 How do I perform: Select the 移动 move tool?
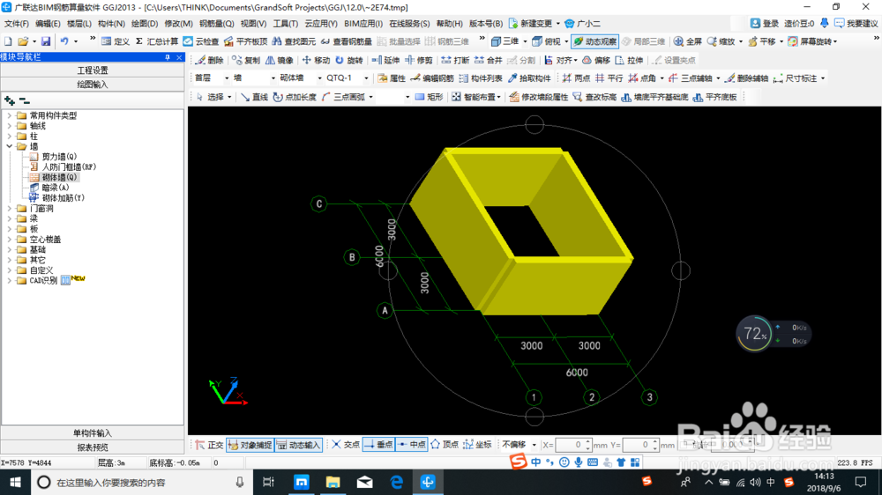tap(316, 60)
